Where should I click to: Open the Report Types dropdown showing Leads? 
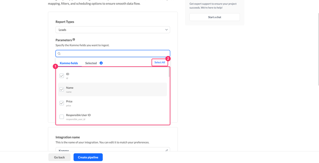(113, 30)
